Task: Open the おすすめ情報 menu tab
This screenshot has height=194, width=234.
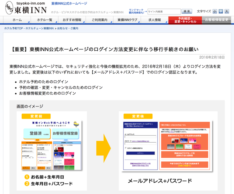Action: tap(72, 20)
